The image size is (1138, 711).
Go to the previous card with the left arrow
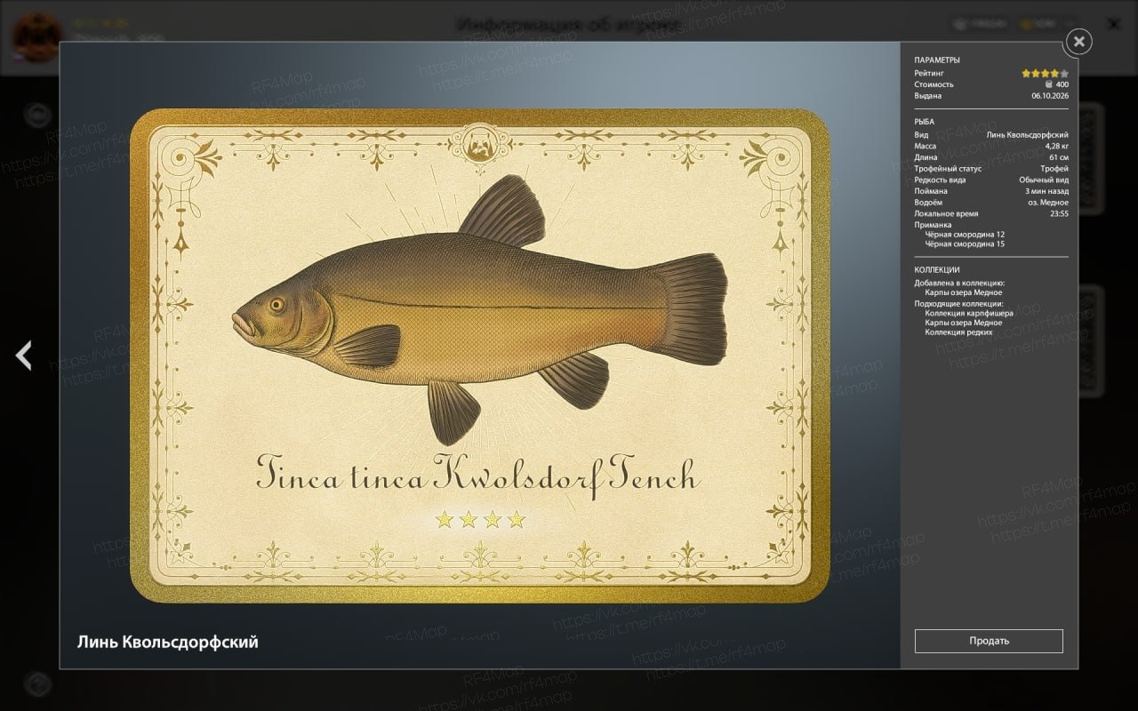(23, 355)
